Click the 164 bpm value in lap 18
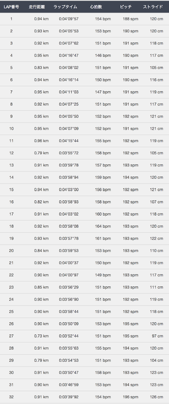The image size is (169, 404). (x=103, y=226)
